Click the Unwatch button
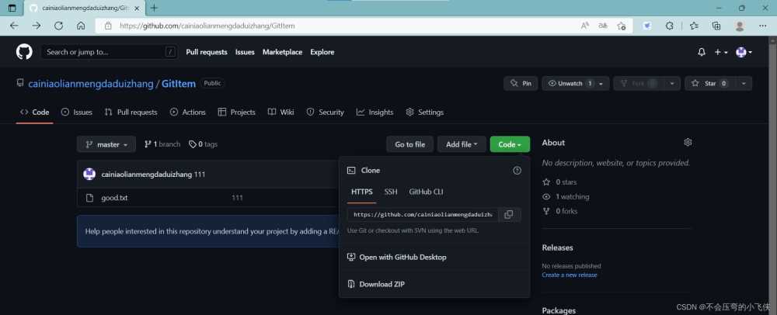 tap(570, 84)
